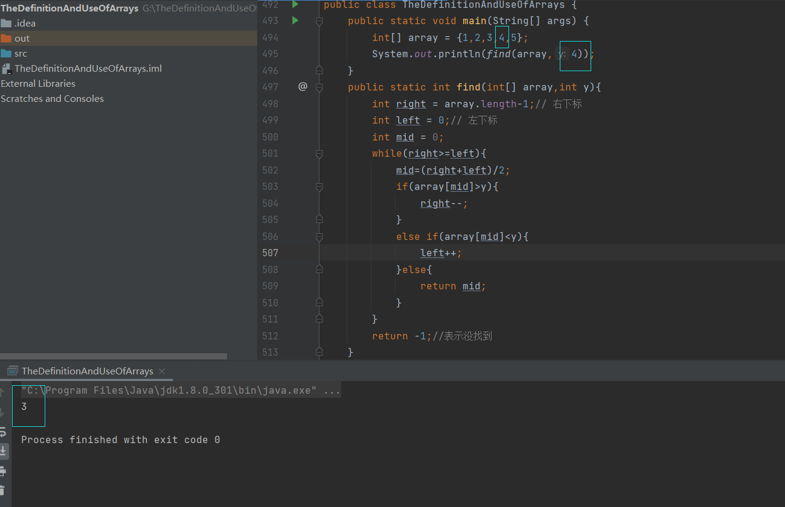Click 'find' method name on line 497
This screenshot has height=507, width=785.
coord(468,87)
